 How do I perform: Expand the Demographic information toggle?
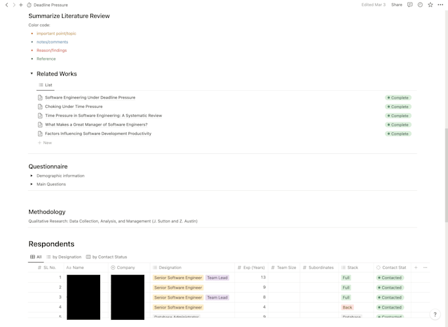point(32,176)
